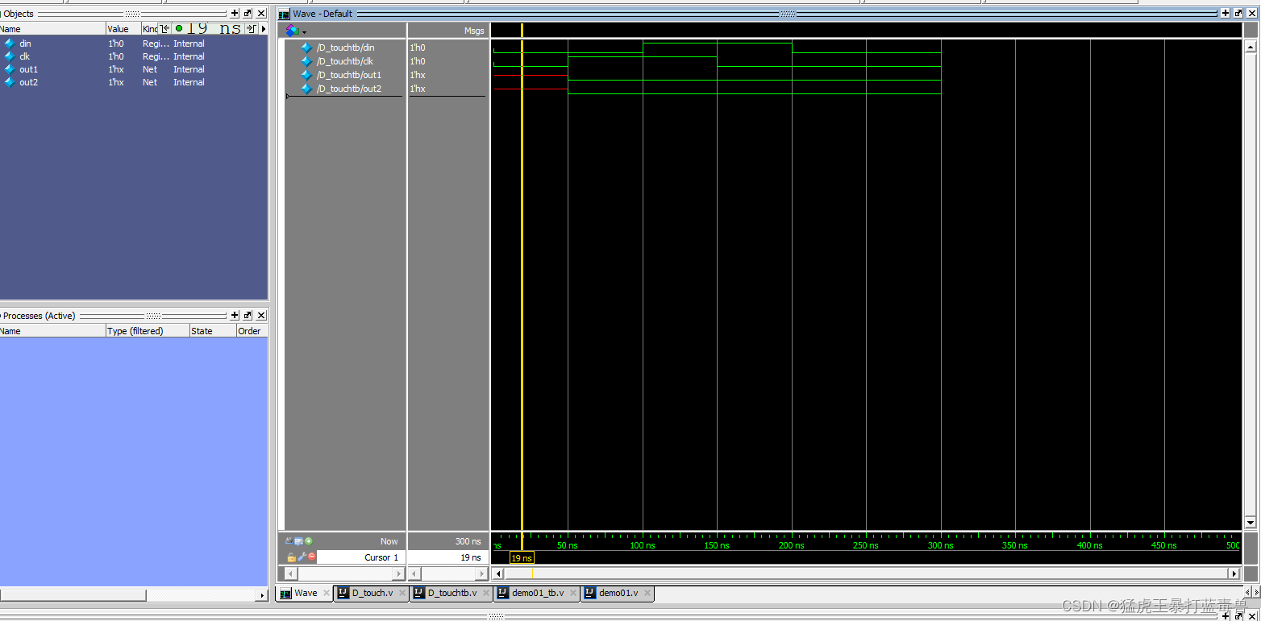
Task: Sort Processes by the Order column
Action: 252,331
